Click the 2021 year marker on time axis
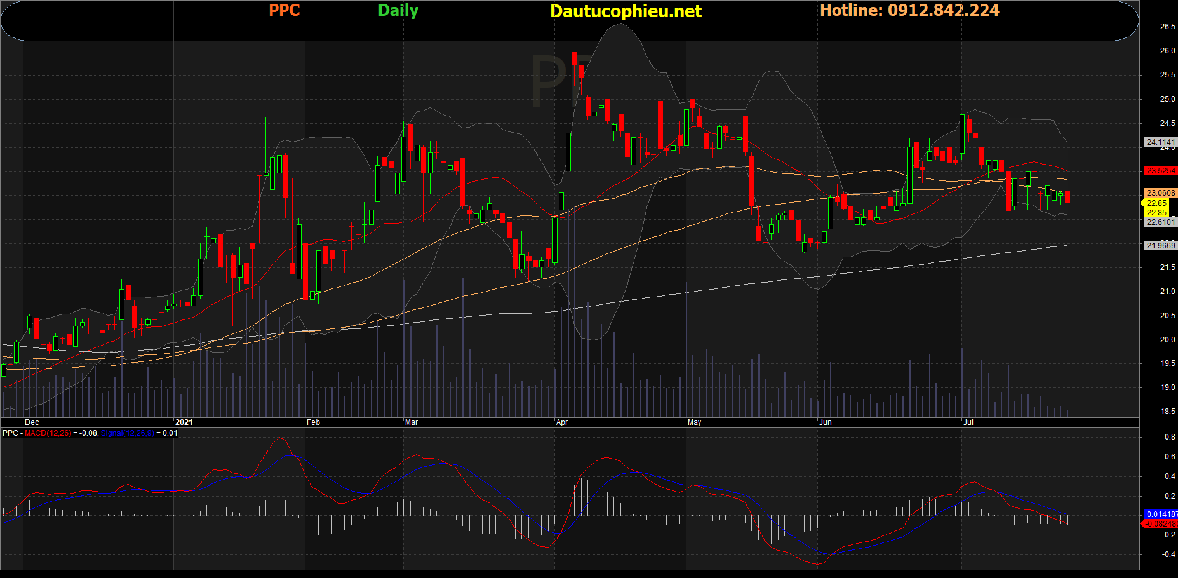 184,422
